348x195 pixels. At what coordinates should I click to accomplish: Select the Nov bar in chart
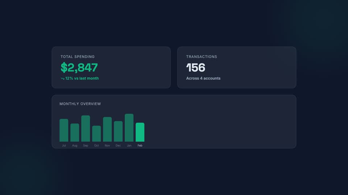point(107,129)
